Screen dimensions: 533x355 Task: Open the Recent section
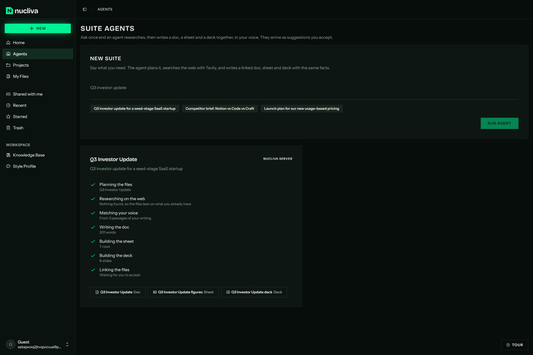tap(38, 105)
